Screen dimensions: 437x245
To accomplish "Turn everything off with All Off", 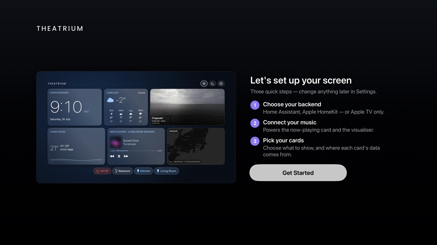I will pyautogui.click(x=102, y=171).
